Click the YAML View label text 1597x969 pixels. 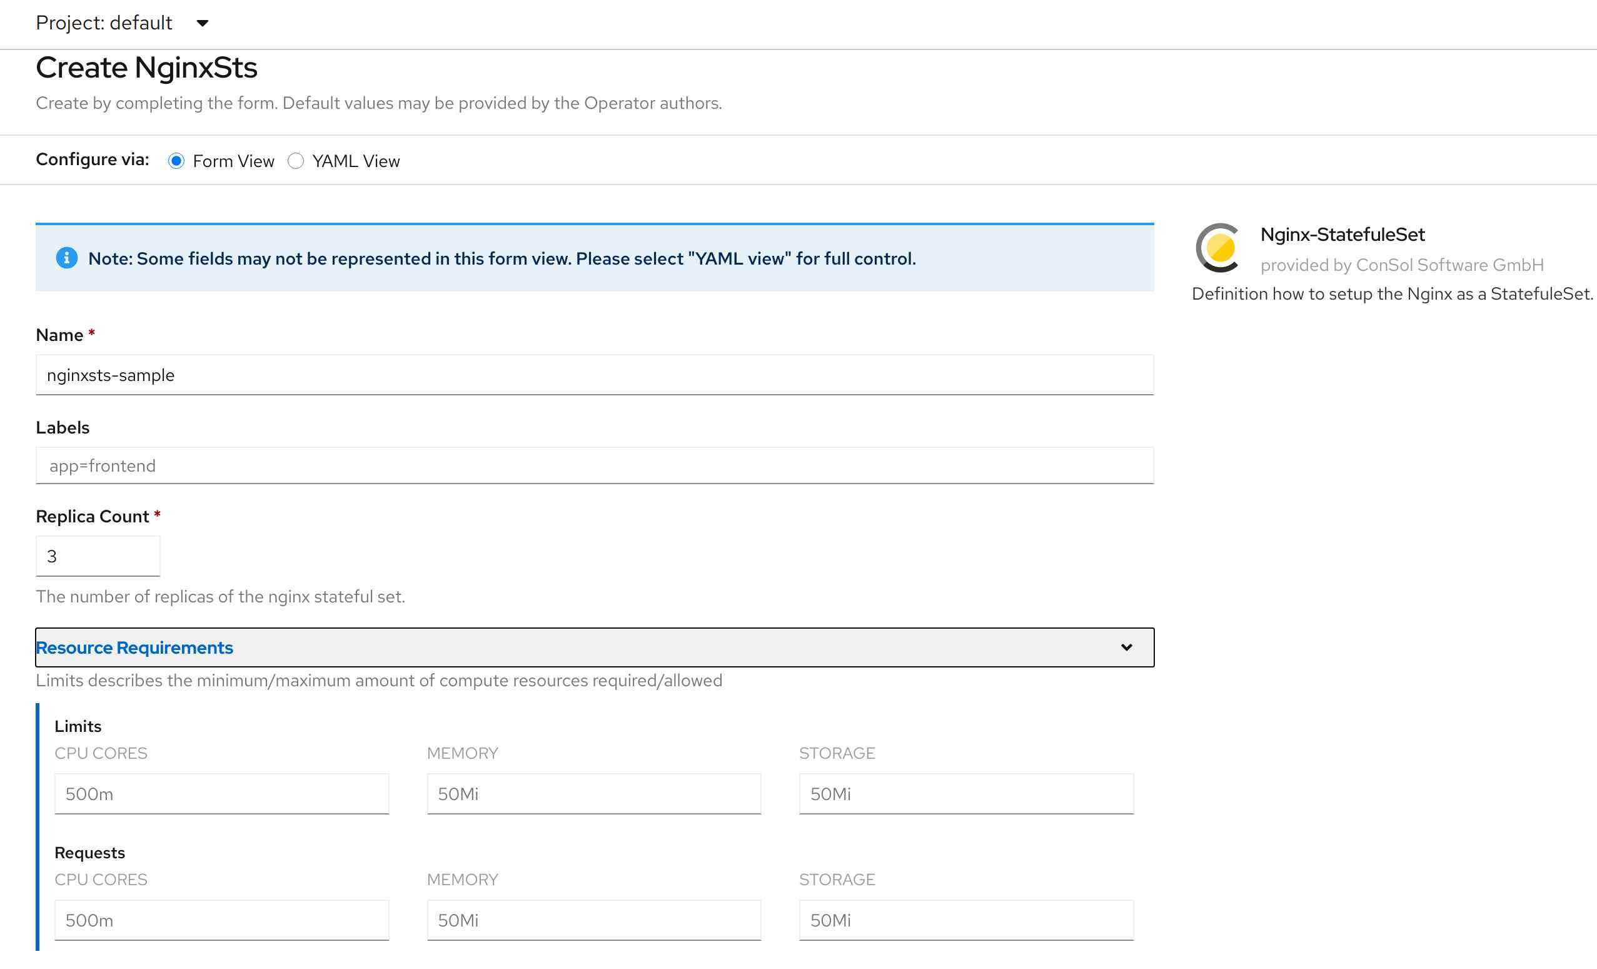(x=356, y=161)
